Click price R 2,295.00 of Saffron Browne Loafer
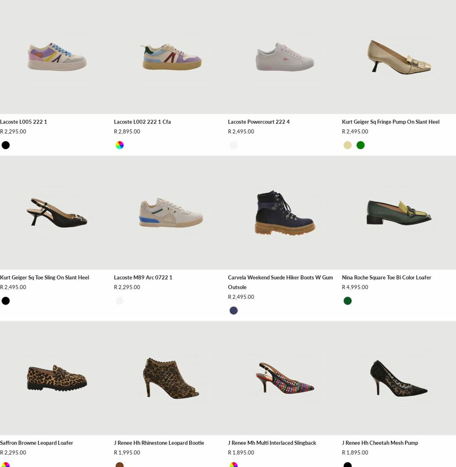 [13, 453]
